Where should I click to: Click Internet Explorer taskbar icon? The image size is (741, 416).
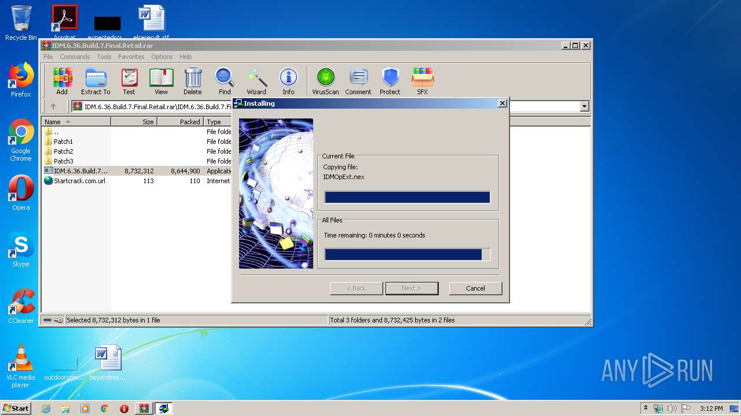click(46, 408)
